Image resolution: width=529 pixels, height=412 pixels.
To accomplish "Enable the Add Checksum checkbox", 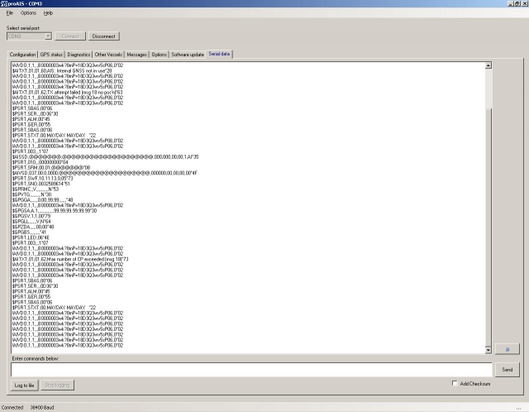I will [455, 384].
